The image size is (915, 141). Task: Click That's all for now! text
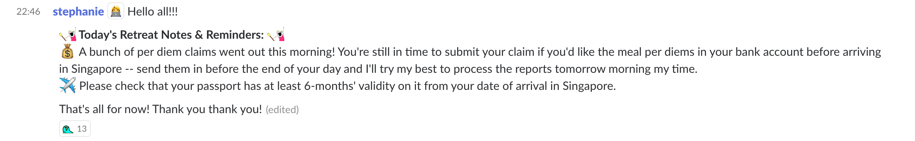[104, 109]
